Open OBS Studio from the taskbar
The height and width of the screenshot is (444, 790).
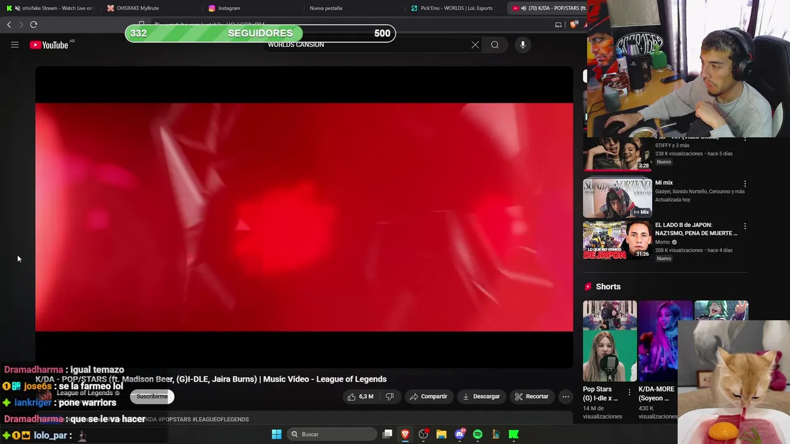423,434
